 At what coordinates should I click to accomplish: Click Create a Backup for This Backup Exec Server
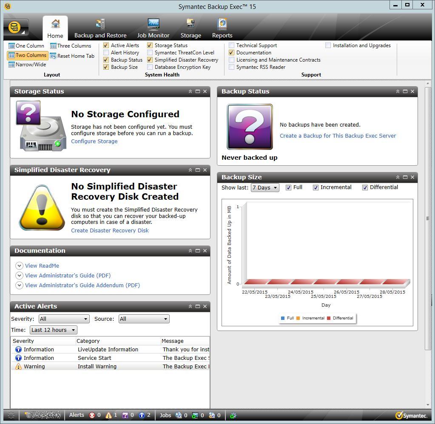tap(338, 136)
